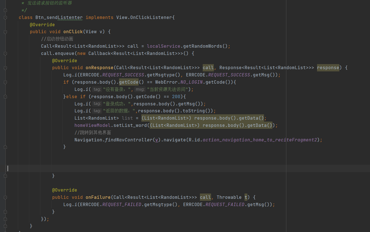
Task: Click the string "当前资源无法访问"
Action: pyautogui.click(x=168, y=90)
